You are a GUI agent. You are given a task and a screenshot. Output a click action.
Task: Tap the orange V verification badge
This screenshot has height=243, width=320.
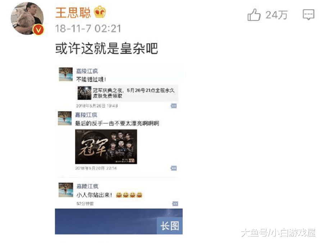pos(38,30)
